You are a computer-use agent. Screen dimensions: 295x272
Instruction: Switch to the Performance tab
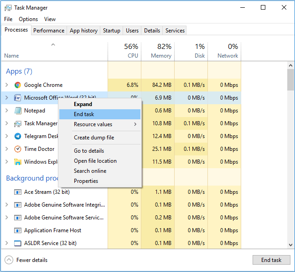click(49, 31)
